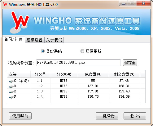Screen dimensions: 153x126
Task: Click partition number 1:1
Action: click(40, 81)
